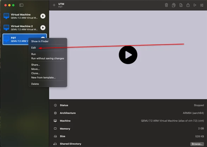Viewport: 207px width, 147px height.
Task: Select Run without saving changes
Action: pyautogui.click(x=48, y=58)
